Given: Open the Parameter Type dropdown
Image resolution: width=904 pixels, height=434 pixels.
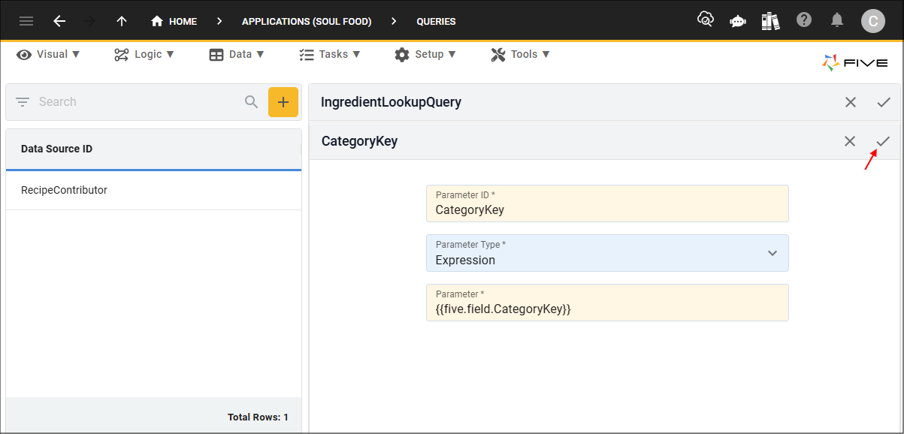Looking at the screenshot, I should (607, 253).
